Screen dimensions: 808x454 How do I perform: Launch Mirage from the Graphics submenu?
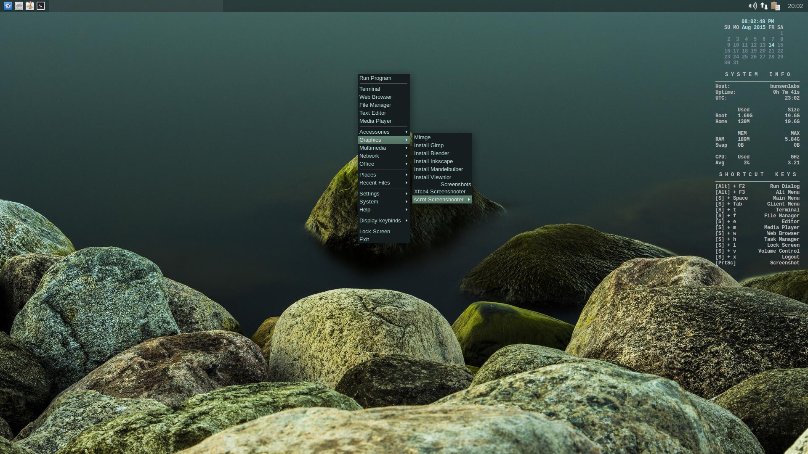[x=442, y=137]
